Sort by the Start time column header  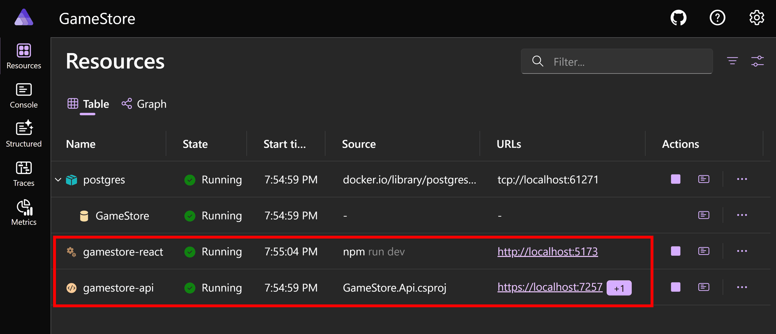pyautogui.click(x=285, y=144)
